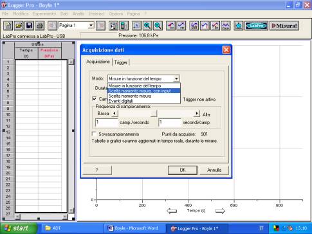
Task: Click the printer icon in toolbar
Action: (x=40, y=26)
